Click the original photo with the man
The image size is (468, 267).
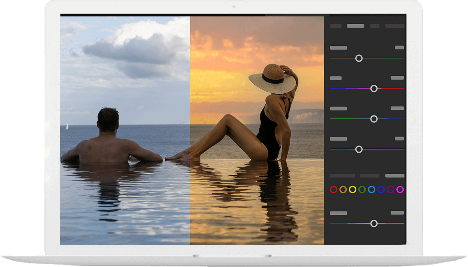[125, 129]
